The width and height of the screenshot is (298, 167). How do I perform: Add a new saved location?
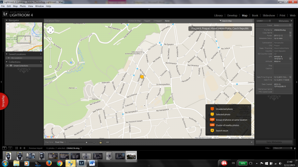coord(41,54)
